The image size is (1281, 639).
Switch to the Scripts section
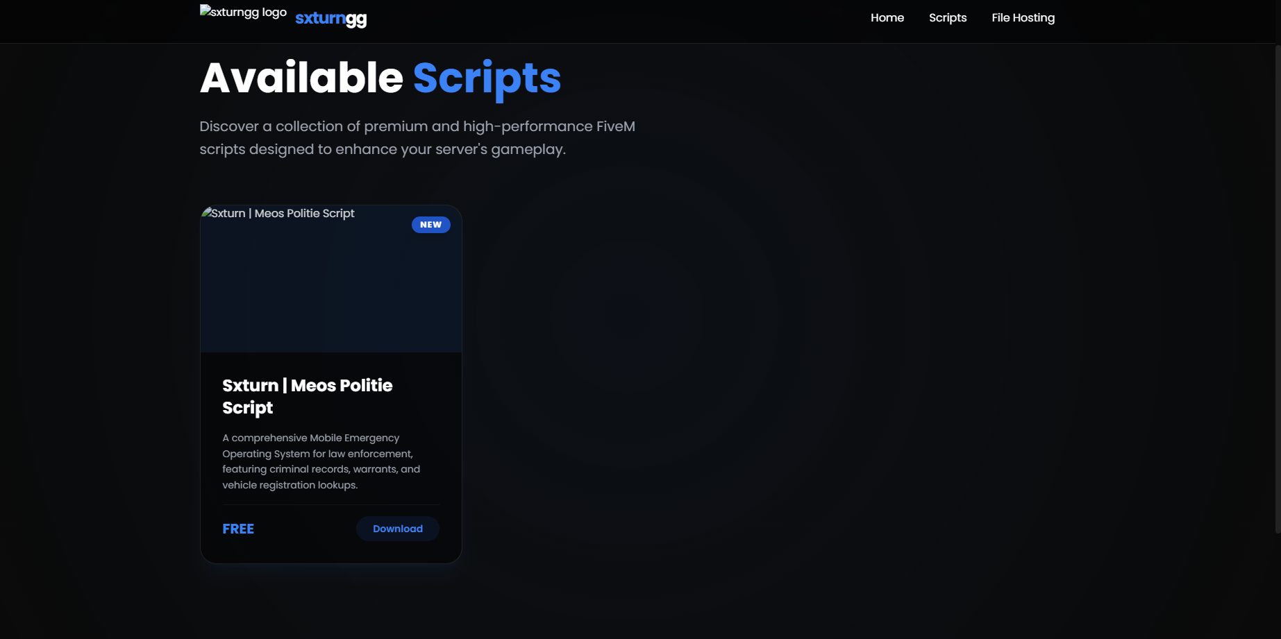pos(947,17)
